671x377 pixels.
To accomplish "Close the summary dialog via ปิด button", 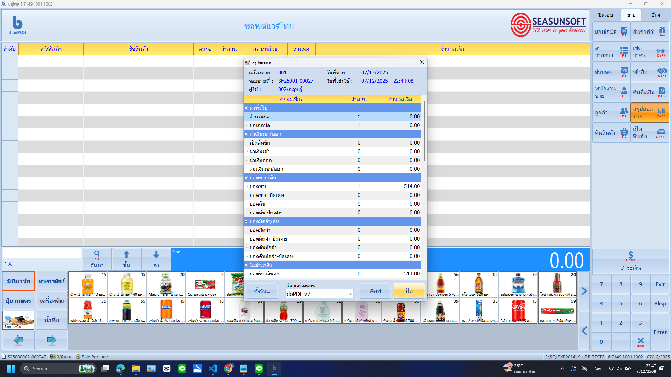I will click(x=409, y=290).
